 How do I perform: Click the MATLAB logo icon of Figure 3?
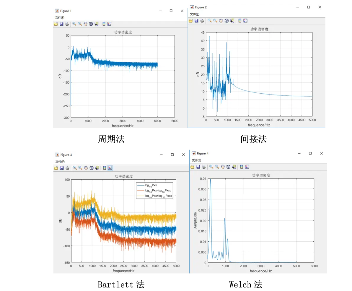[x=58, y=155]
